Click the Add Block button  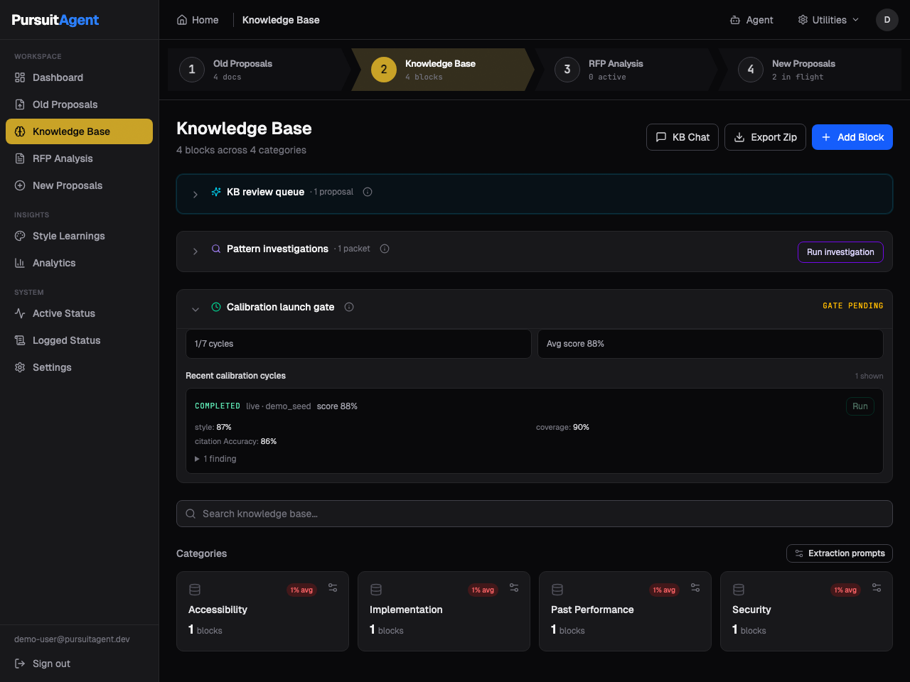pyautogui.click(x=852, y=137)
